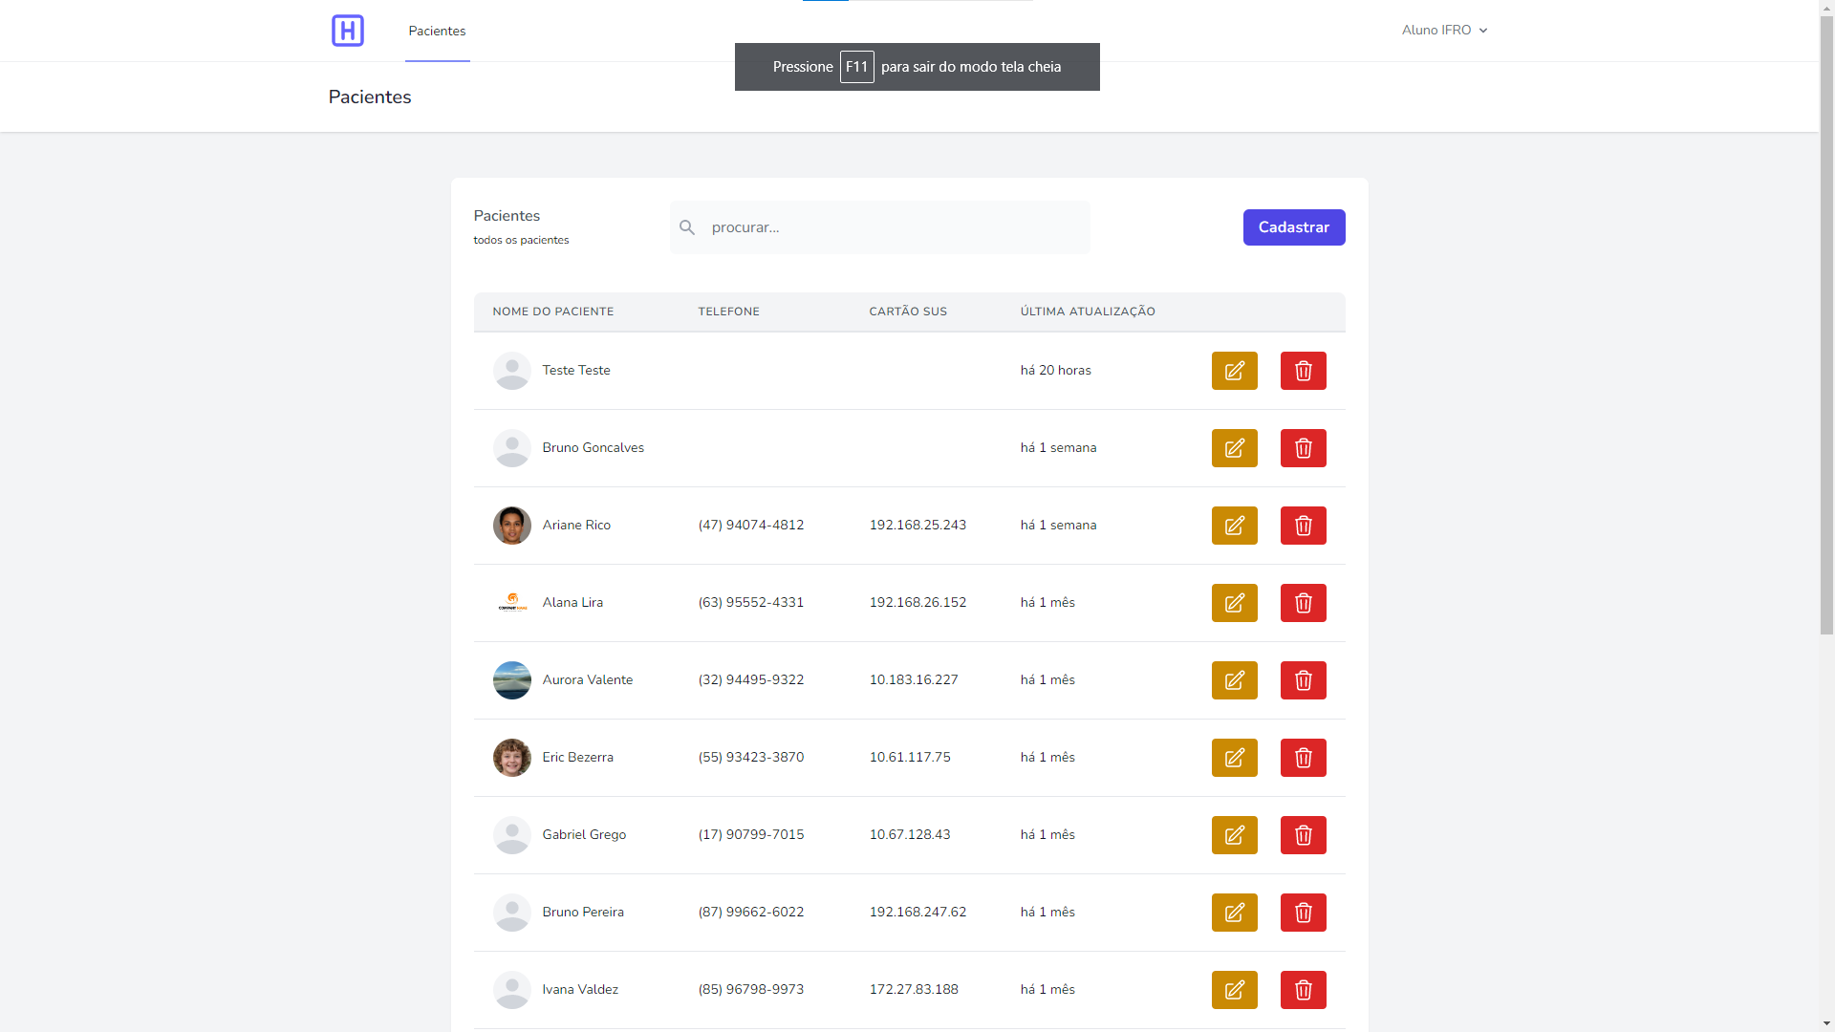Click the H hospital logo icon
The height and width of the screenshot is (1032, 1835).
click(347, 31)
